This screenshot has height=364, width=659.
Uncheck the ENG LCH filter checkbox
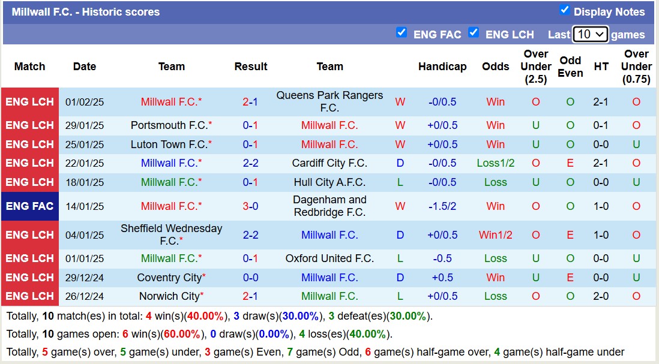474,33
